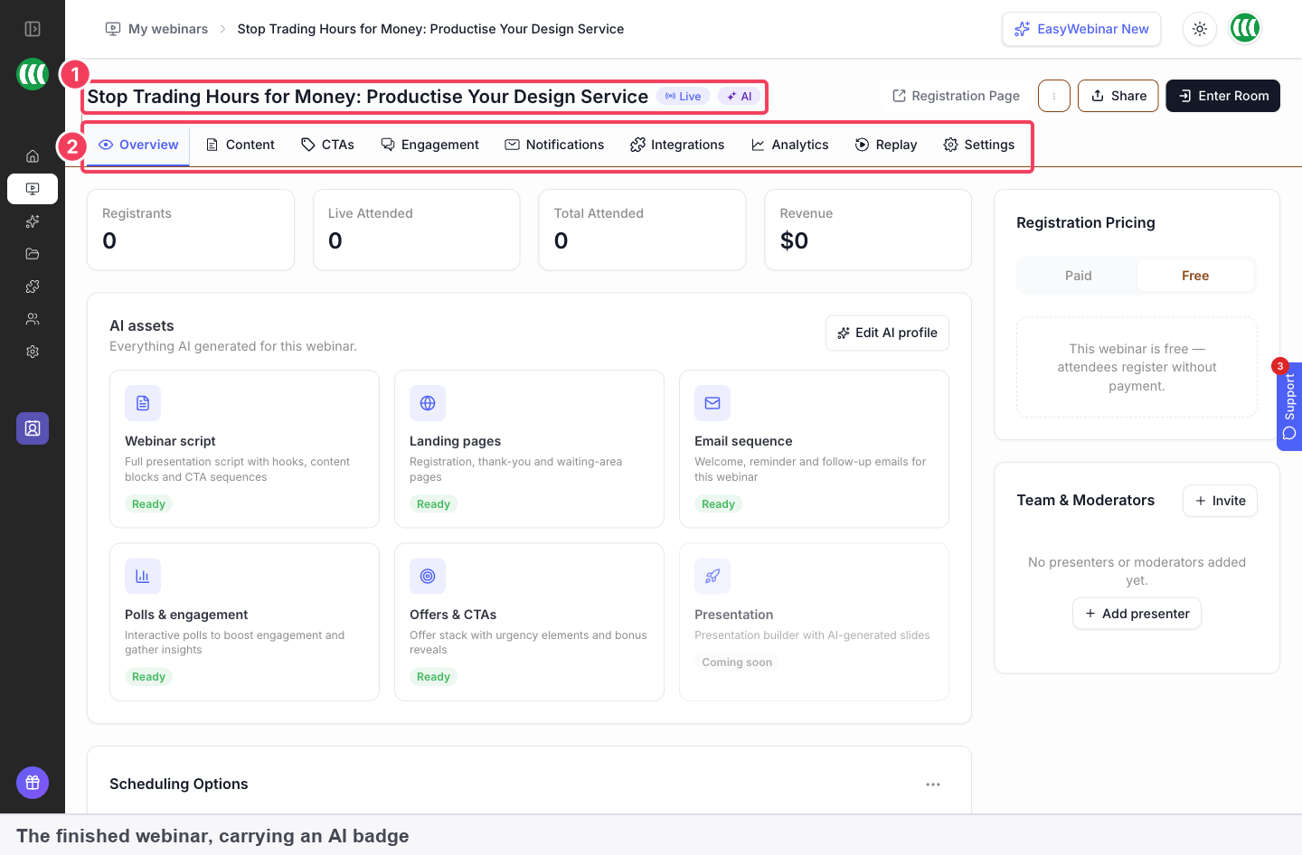Switch to the Content tab
1302x855 pixels.
[241, 145]
